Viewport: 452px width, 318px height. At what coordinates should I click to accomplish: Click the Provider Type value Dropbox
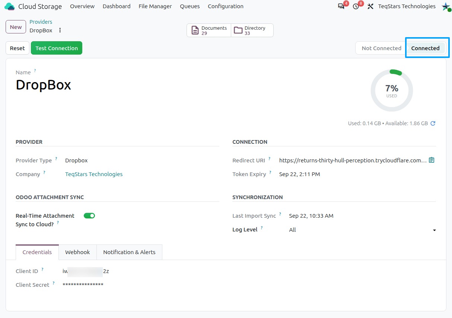tap(76, 160)
